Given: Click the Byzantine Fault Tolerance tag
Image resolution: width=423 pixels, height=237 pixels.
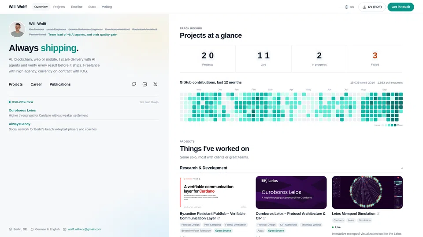Looking at the screenshot, I should point(196,231).
